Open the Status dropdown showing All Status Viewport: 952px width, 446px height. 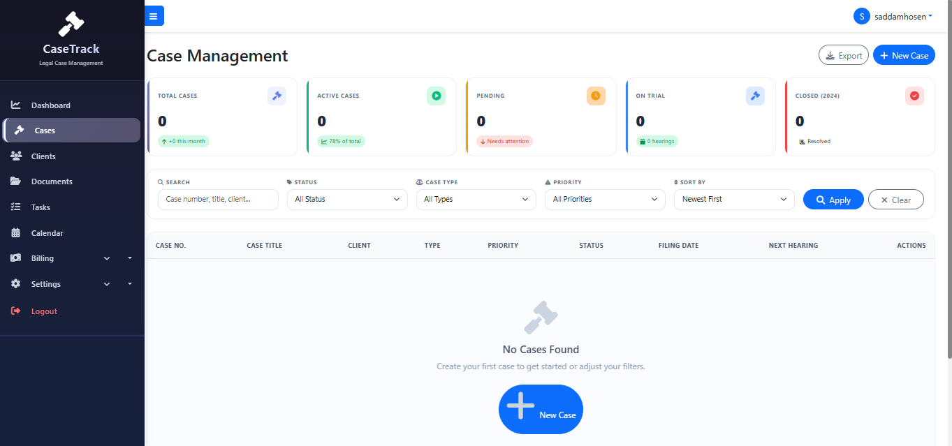(x=347, y=200)
